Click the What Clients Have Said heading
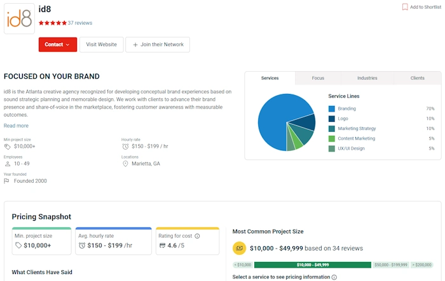 click(42, 272)
